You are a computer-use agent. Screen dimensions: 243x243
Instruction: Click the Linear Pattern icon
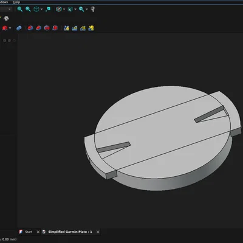pyautogui.click(x=75, y=28)
